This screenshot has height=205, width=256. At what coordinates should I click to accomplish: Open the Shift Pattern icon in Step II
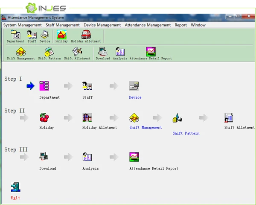(177, 118)
